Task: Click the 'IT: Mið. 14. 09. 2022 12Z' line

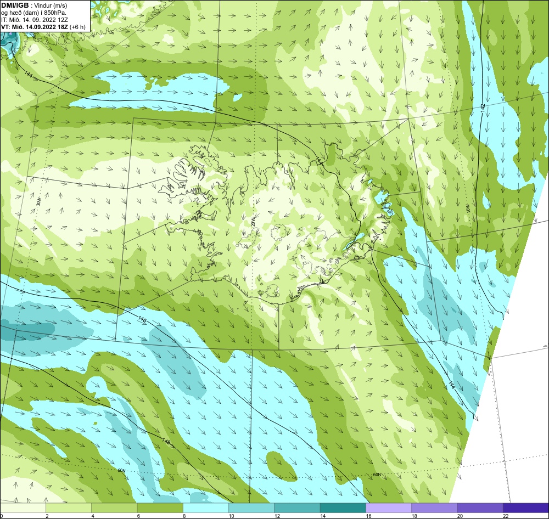Action: tap(35, 20)
